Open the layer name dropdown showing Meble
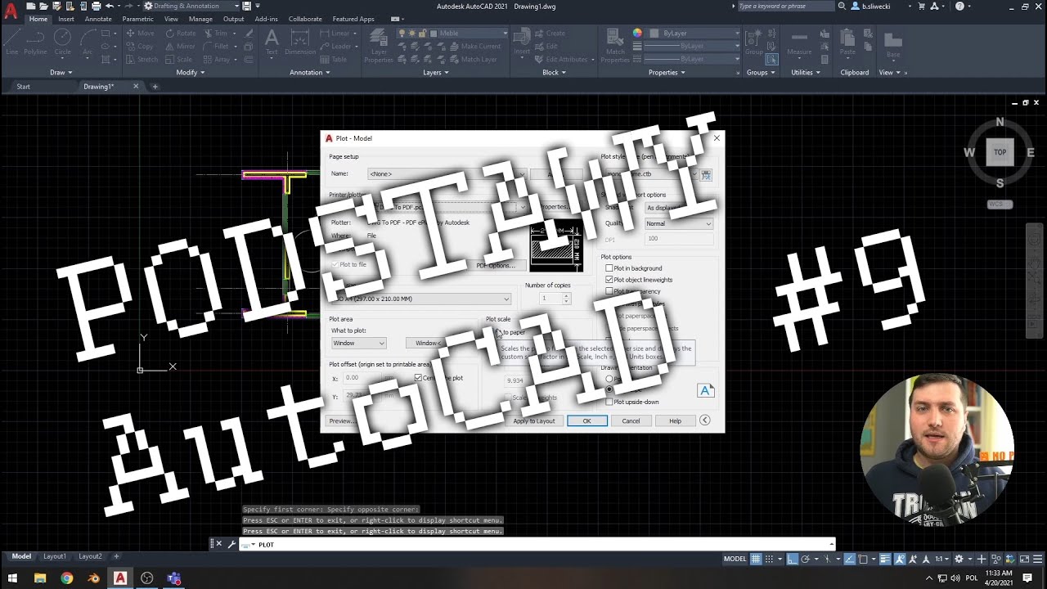Image resolution: width=1047 pixels, height=589 pixels. click(452, 34)
